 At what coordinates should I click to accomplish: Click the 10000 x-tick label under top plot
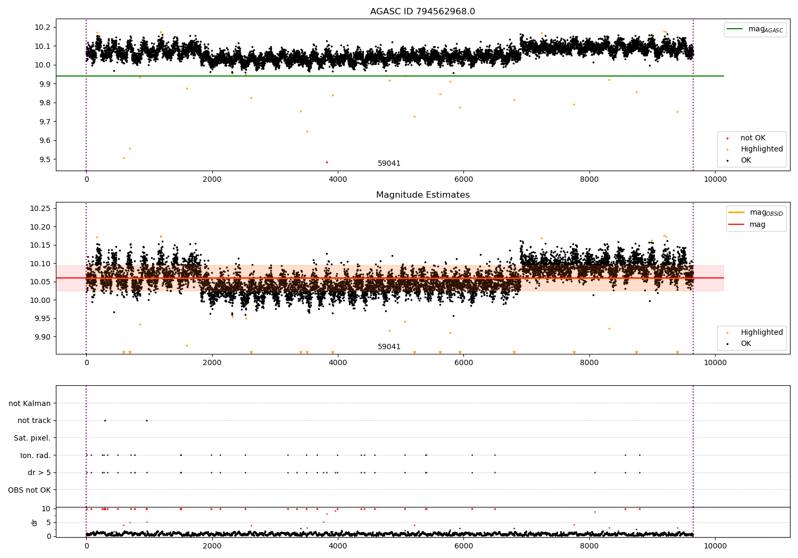pos(715,179)
